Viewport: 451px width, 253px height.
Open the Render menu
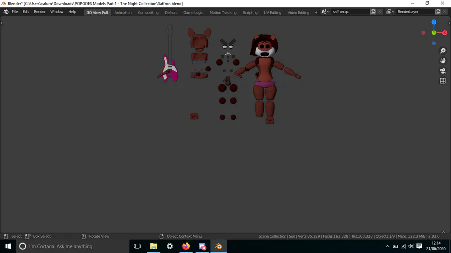pos(40,12)
